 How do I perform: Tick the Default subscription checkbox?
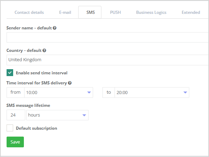[x=10, y=128]
